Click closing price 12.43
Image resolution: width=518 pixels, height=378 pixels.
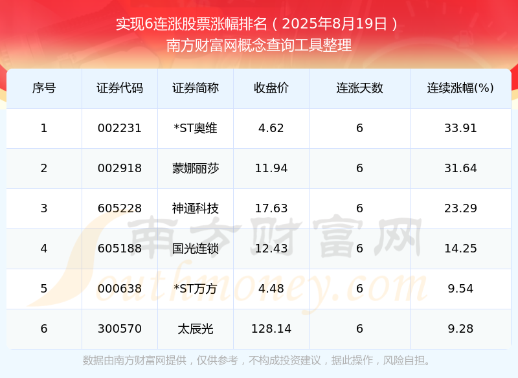(x=271, y=249)
